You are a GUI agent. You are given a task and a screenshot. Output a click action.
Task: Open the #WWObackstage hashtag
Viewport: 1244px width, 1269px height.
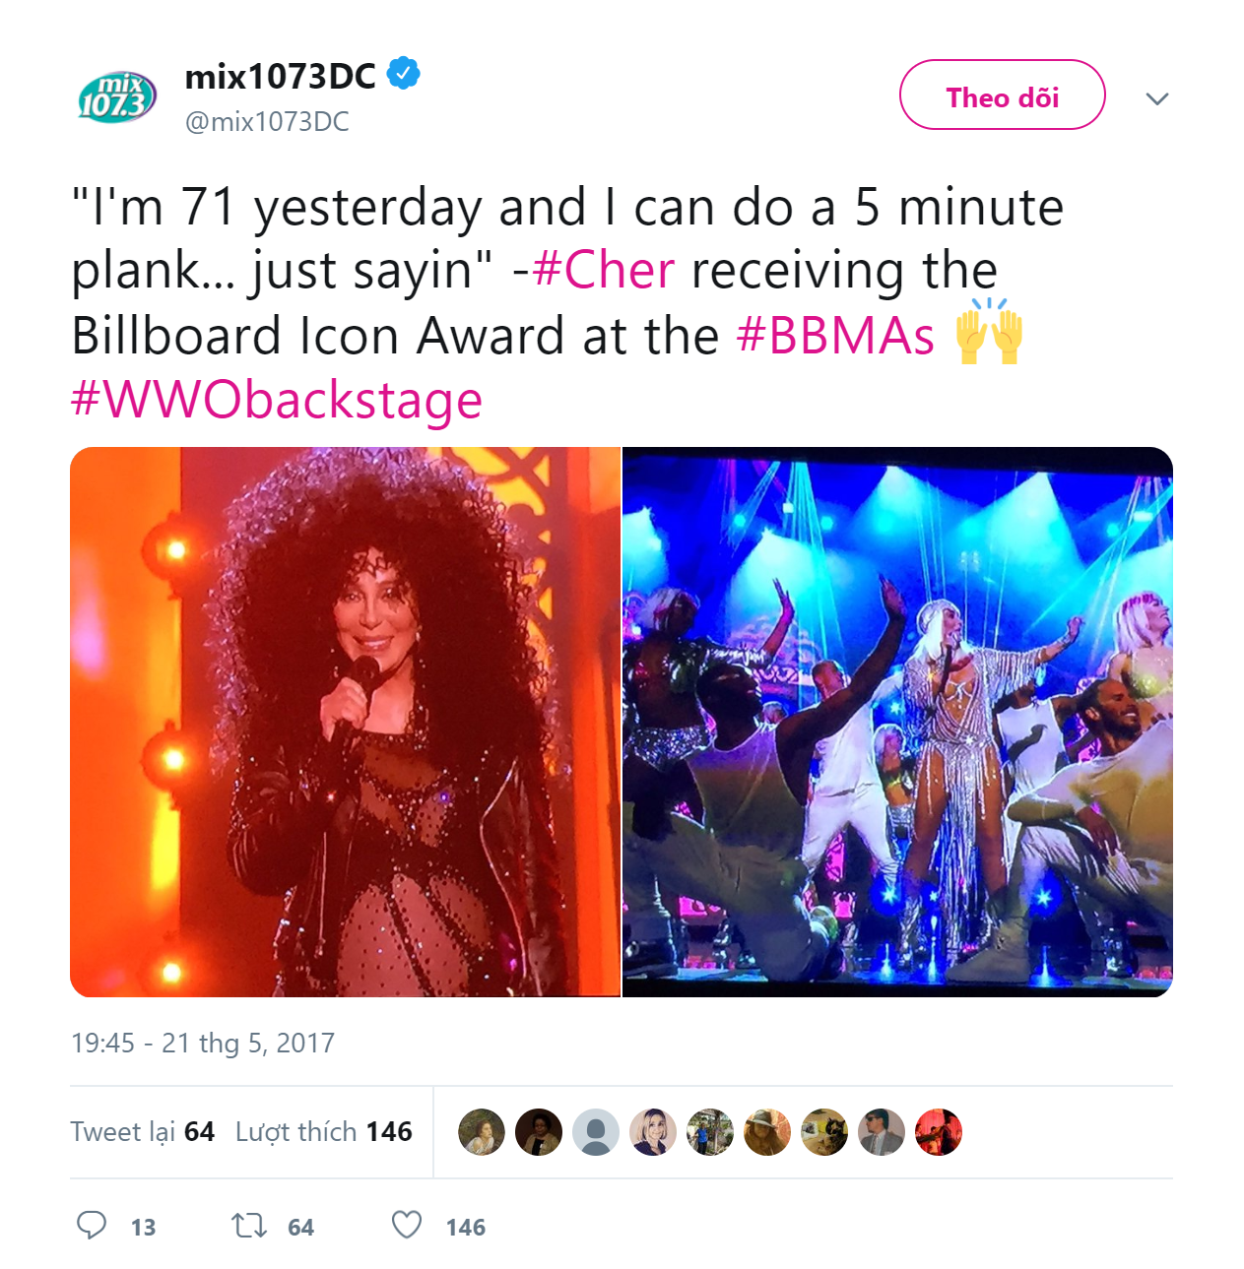277,400
